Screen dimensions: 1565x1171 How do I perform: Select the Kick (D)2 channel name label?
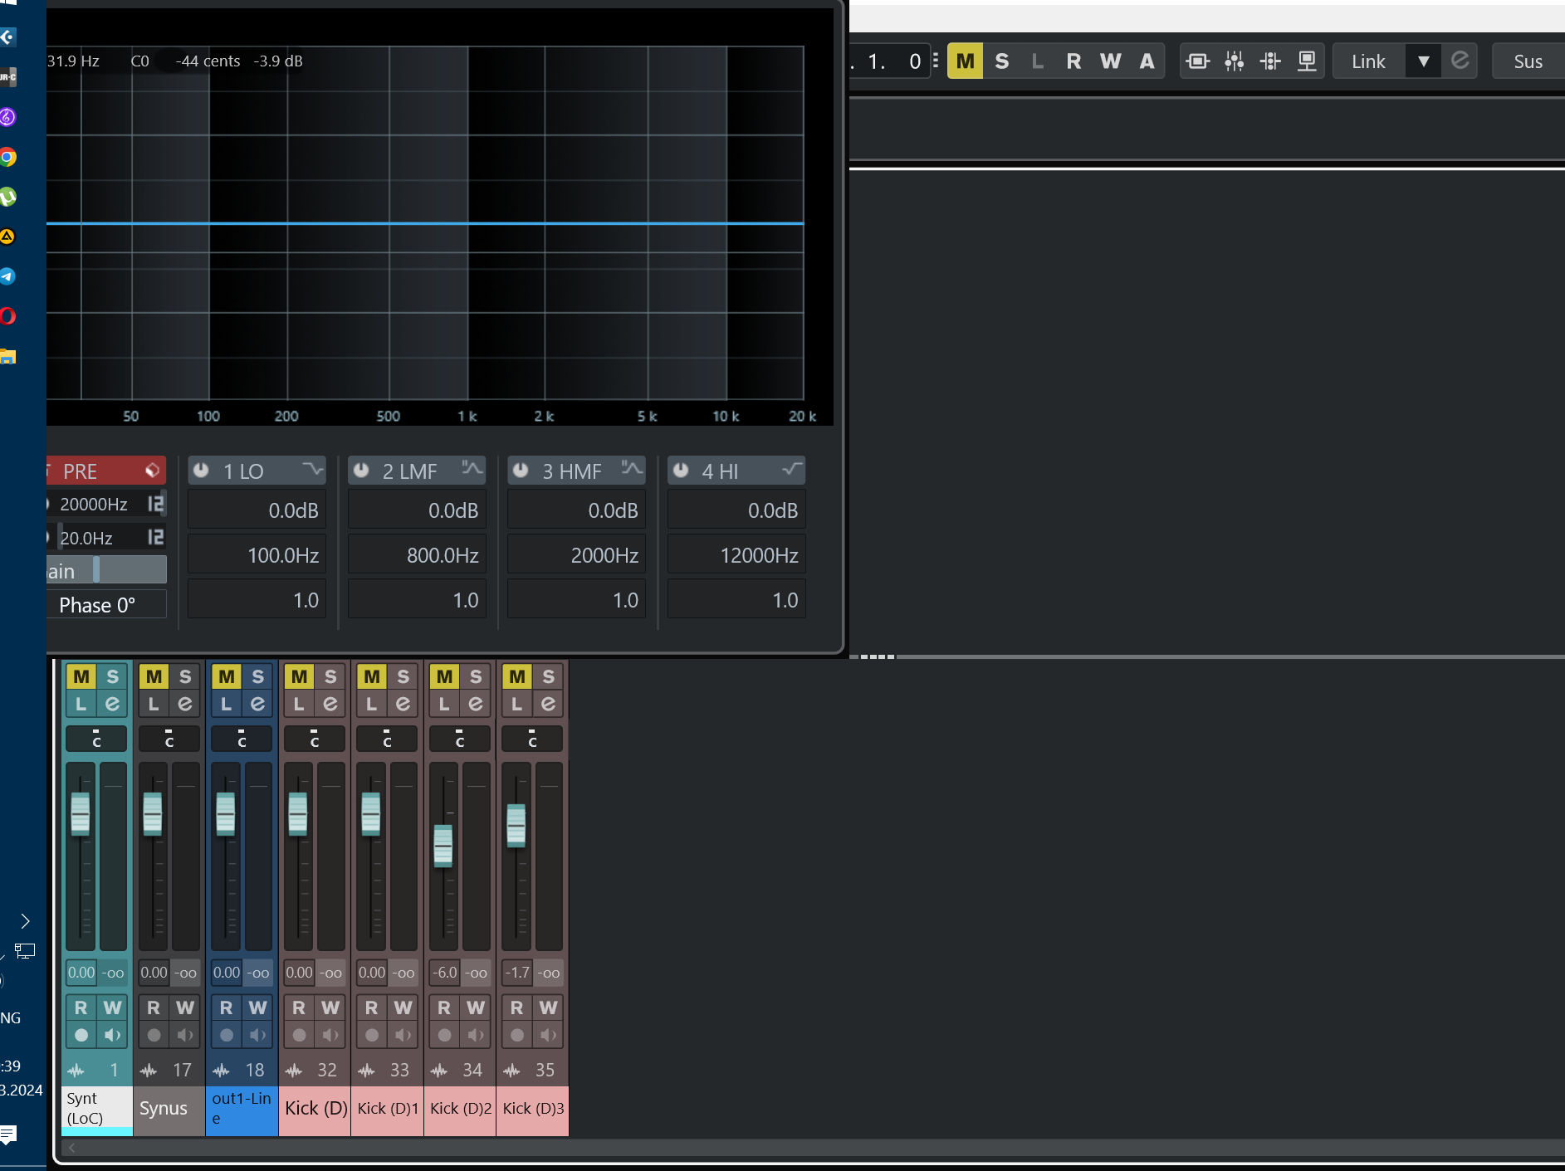(460, 1109)
